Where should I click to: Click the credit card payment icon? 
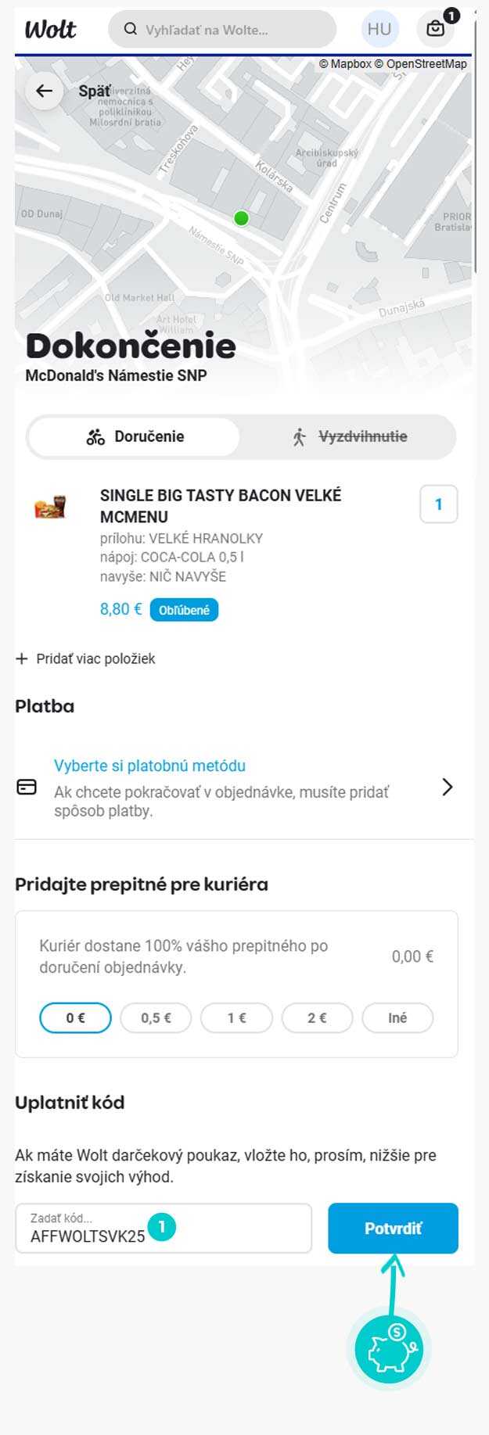[x=27, y=787]
